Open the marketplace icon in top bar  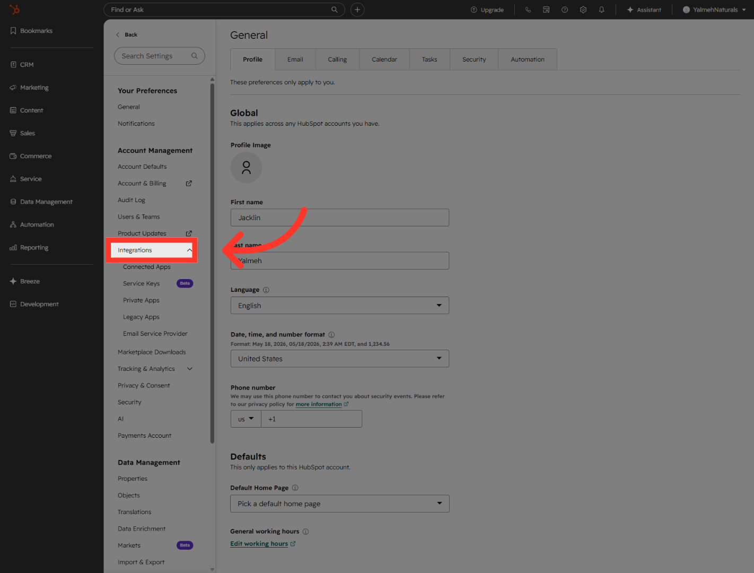pos(546,10)
